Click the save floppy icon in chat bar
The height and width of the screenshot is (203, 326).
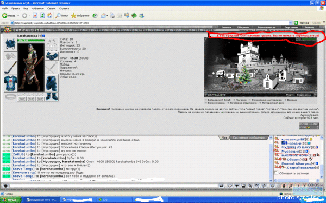point(243,186)
